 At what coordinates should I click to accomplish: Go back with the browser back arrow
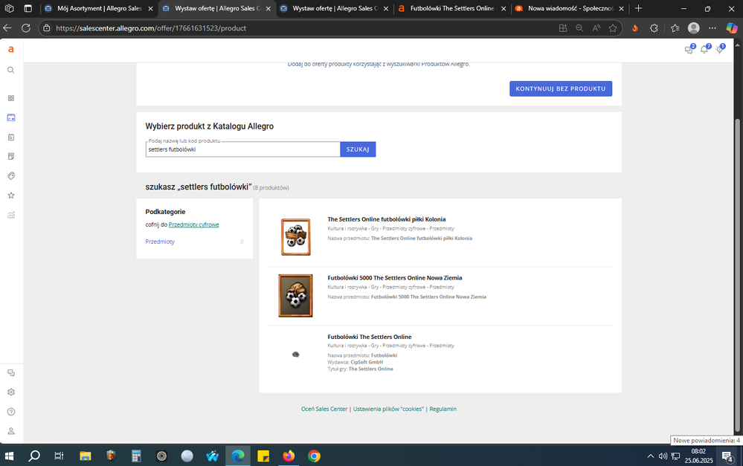pyautogui.click(x=7, y=28)
